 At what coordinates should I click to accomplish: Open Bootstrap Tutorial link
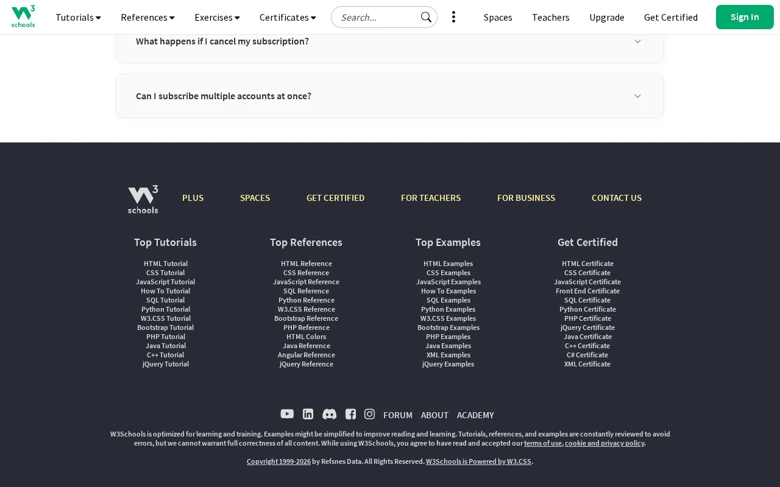point(166,328)
